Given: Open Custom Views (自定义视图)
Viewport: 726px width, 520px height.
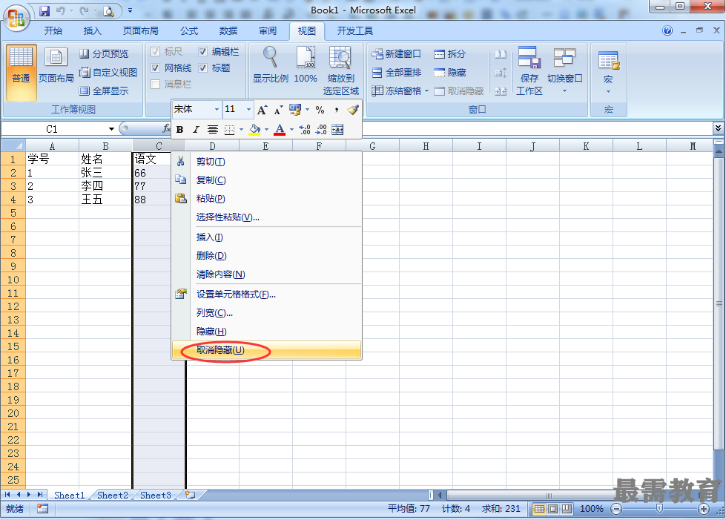Looking at the screenshot, I should (108, 72).
